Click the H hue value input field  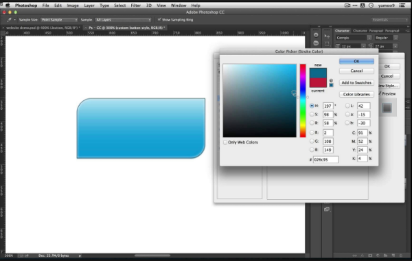(x=328, y=106)
